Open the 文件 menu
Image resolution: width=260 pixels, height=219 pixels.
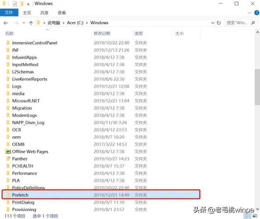pos(9,13)
